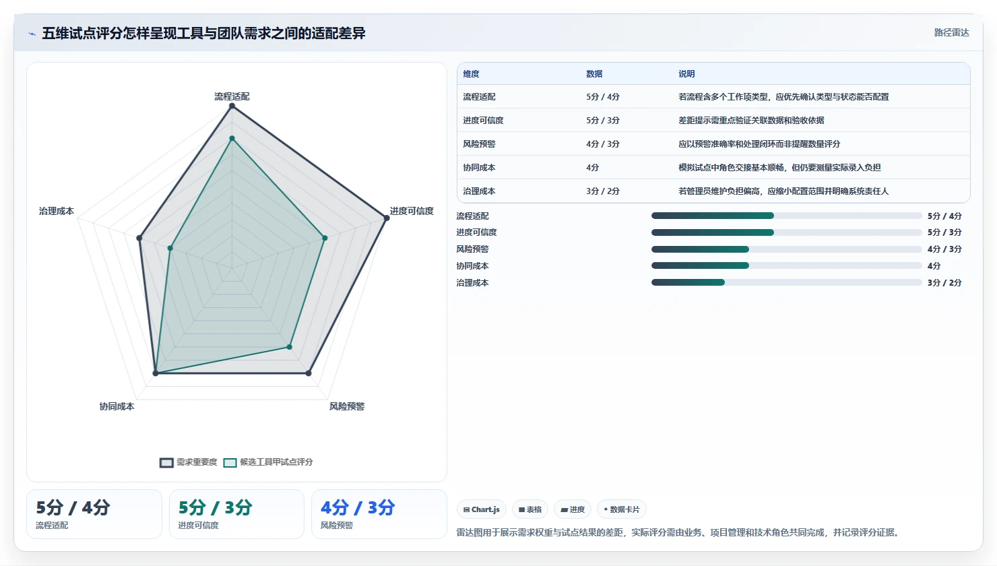Click the table value 5分 / 4分
This screenshot has width=997, height=566.
[x=603, y=97]
